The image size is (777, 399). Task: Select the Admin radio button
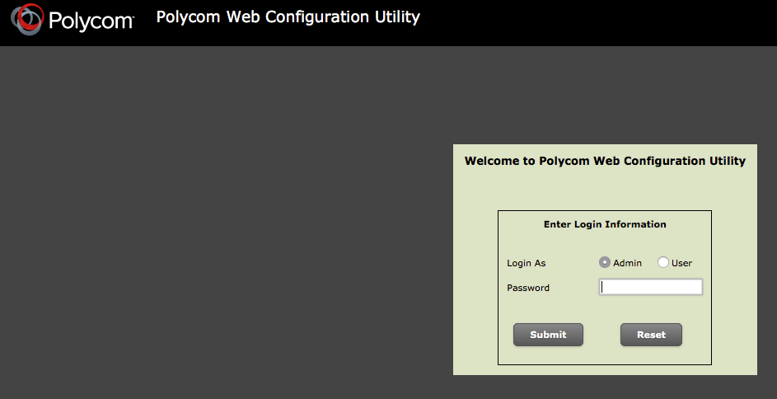pyautogui.click(x=605, y=263)
